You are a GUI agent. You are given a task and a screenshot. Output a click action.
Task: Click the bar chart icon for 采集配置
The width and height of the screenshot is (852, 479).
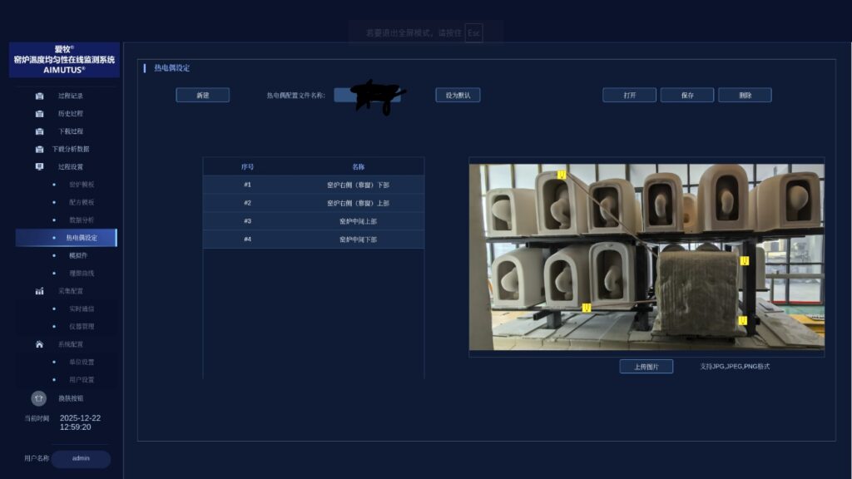(x=39, y=291)
